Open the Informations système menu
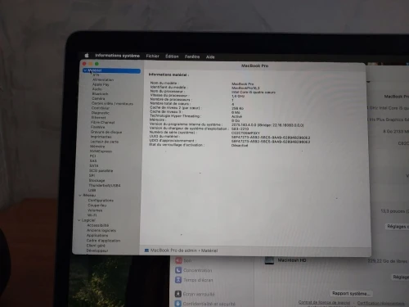This screenshot has width=409, height=307. click(x=118, y=56)
